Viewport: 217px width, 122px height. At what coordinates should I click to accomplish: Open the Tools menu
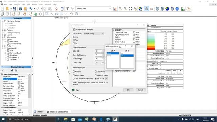click(41, 5)
